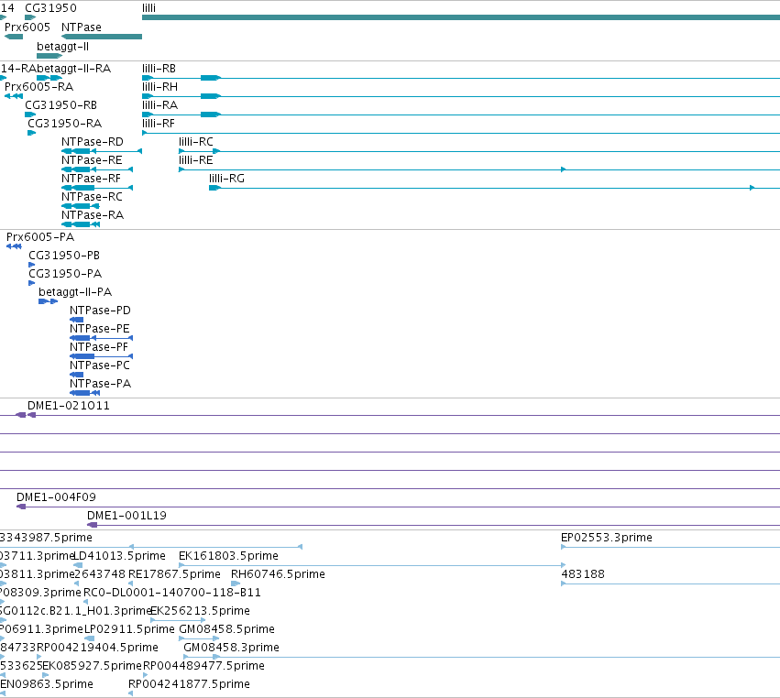Select the RP004489477.5prime label

coord(204,666)
